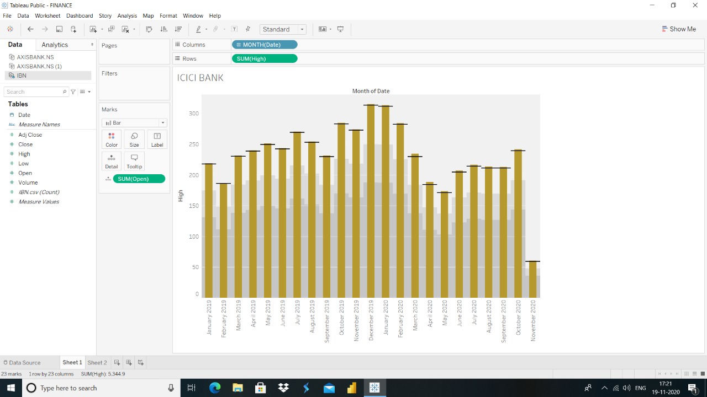Image resolution: width=707 pixels, height=397 pixels.
Task: Click the January 2019 bar
Action: pos(209,230)
